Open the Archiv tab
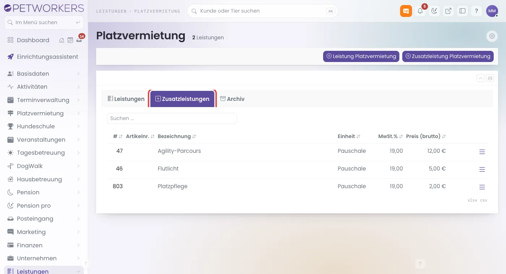Screen dimensions: 506x274 pos(232,99)
